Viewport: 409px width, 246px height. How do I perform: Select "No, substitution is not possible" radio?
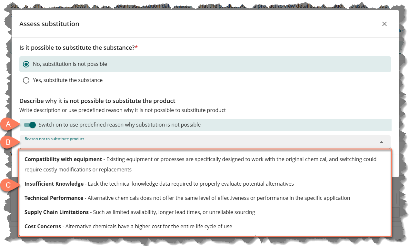pyautogui.click(x=26, y=64)
